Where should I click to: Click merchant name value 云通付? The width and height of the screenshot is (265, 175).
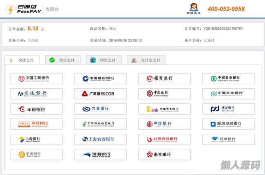click(x=209, y=41)
